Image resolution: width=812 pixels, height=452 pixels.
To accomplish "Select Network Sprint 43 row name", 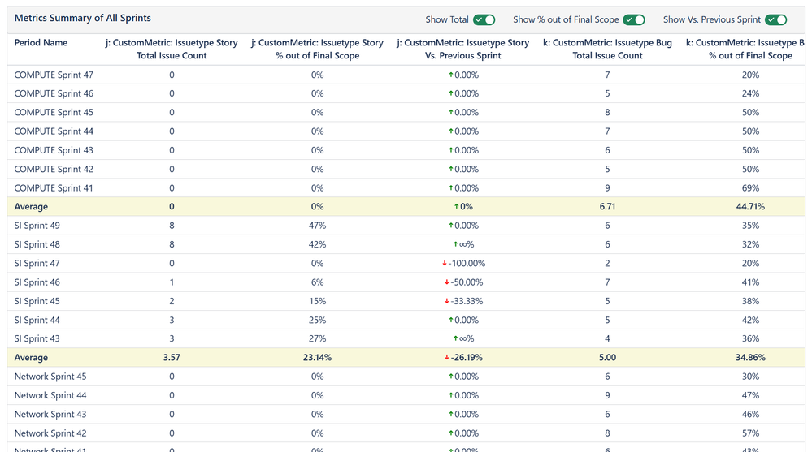I will (x=50, y=414).
